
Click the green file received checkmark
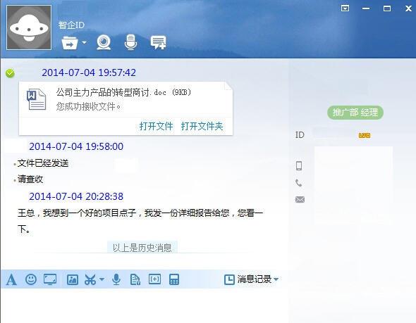coord(10,73)
